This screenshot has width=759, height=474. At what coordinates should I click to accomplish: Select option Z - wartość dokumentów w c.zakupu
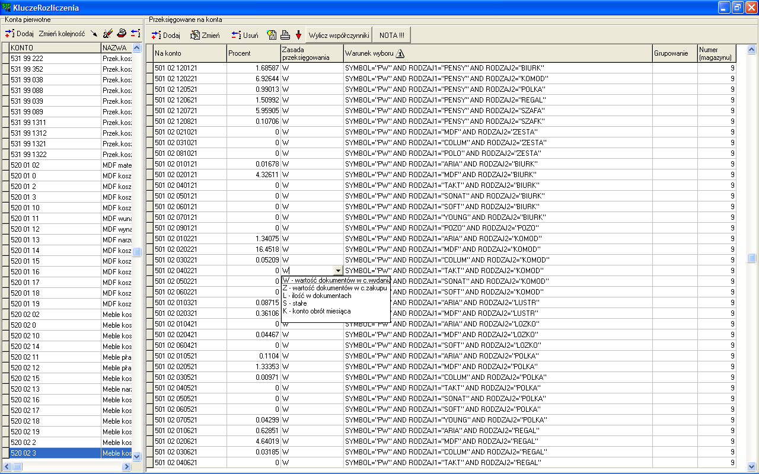(x=336, y=287)
